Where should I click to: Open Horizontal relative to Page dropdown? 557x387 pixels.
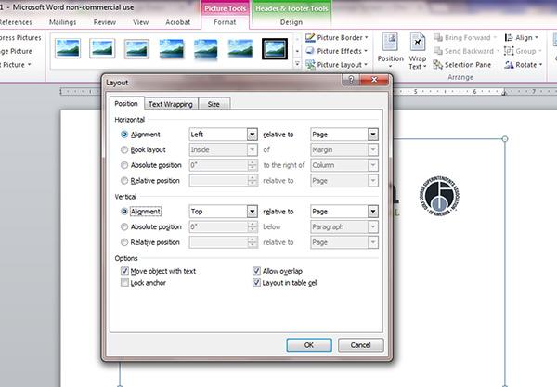(x=372, y=134)
